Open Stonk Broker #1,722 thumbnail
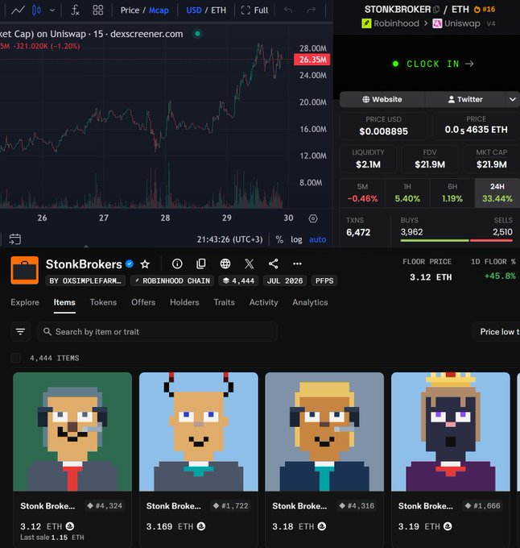Viewport: 520px width, 548px height. pos(199,432)
